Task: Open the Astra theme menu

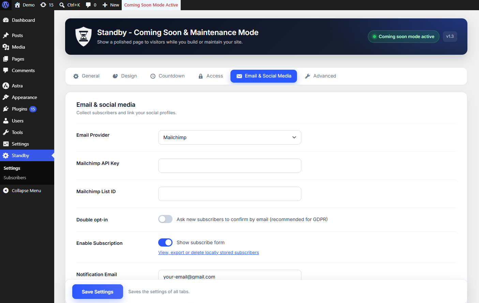Action: [27, 86]
